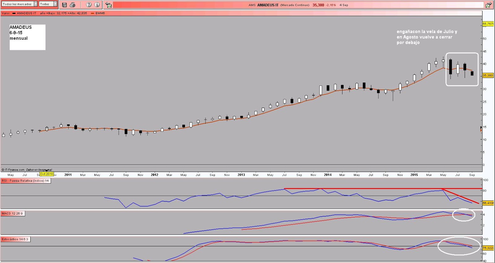495x263 pixels.
Task: Click the '2015' year label on time axis
Action: [414, 175]
